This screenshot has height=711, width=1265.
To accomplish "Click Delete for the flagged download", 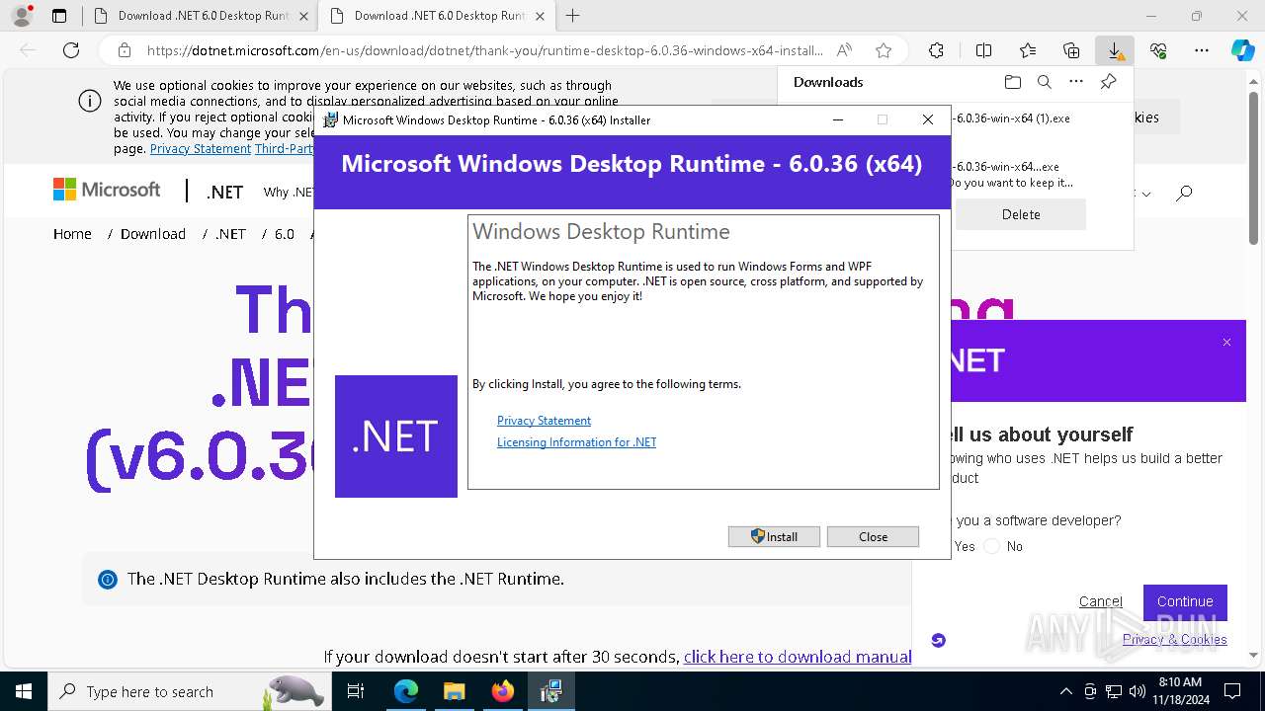I will click(x=1021, y=214).
